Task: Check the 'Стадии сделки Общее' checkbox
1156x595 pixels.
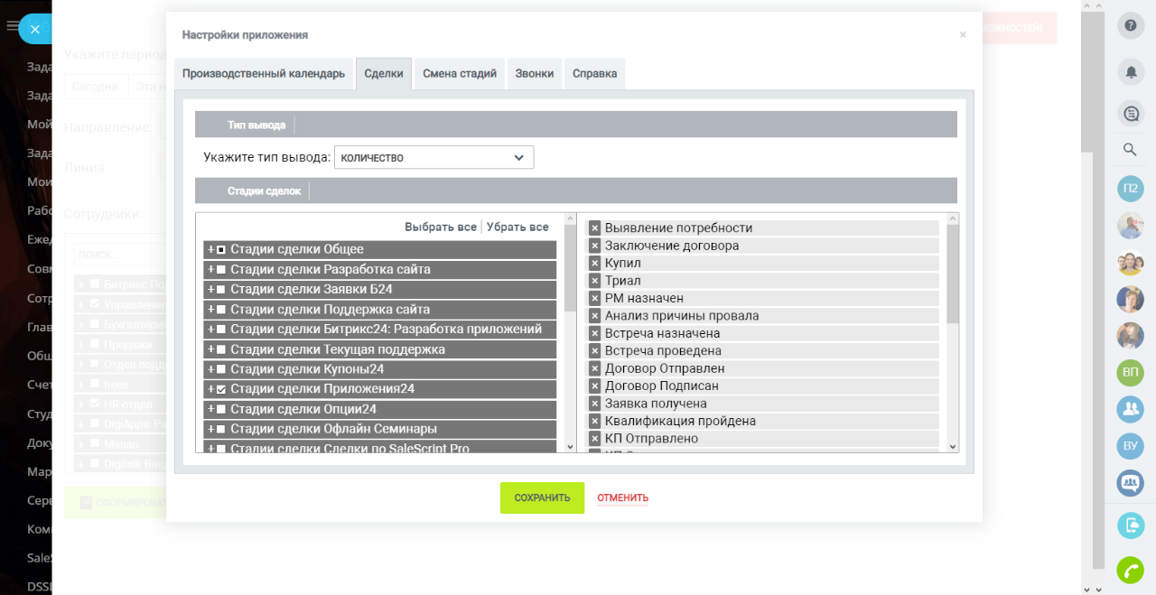Action: (x=221, y=250)
